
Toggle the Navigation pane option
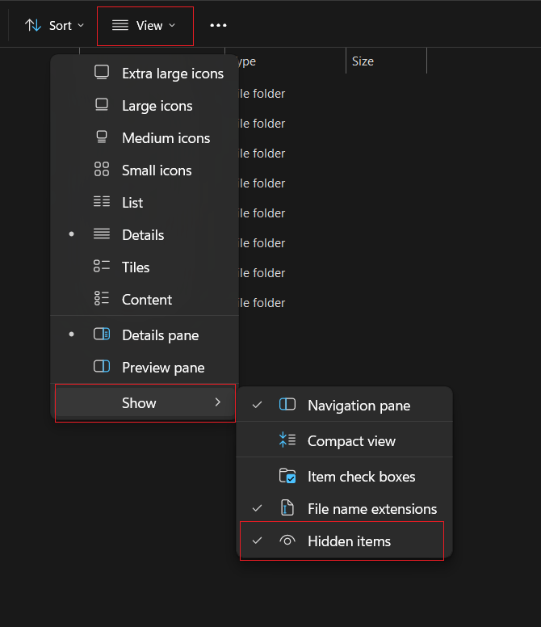click(359, 406)
